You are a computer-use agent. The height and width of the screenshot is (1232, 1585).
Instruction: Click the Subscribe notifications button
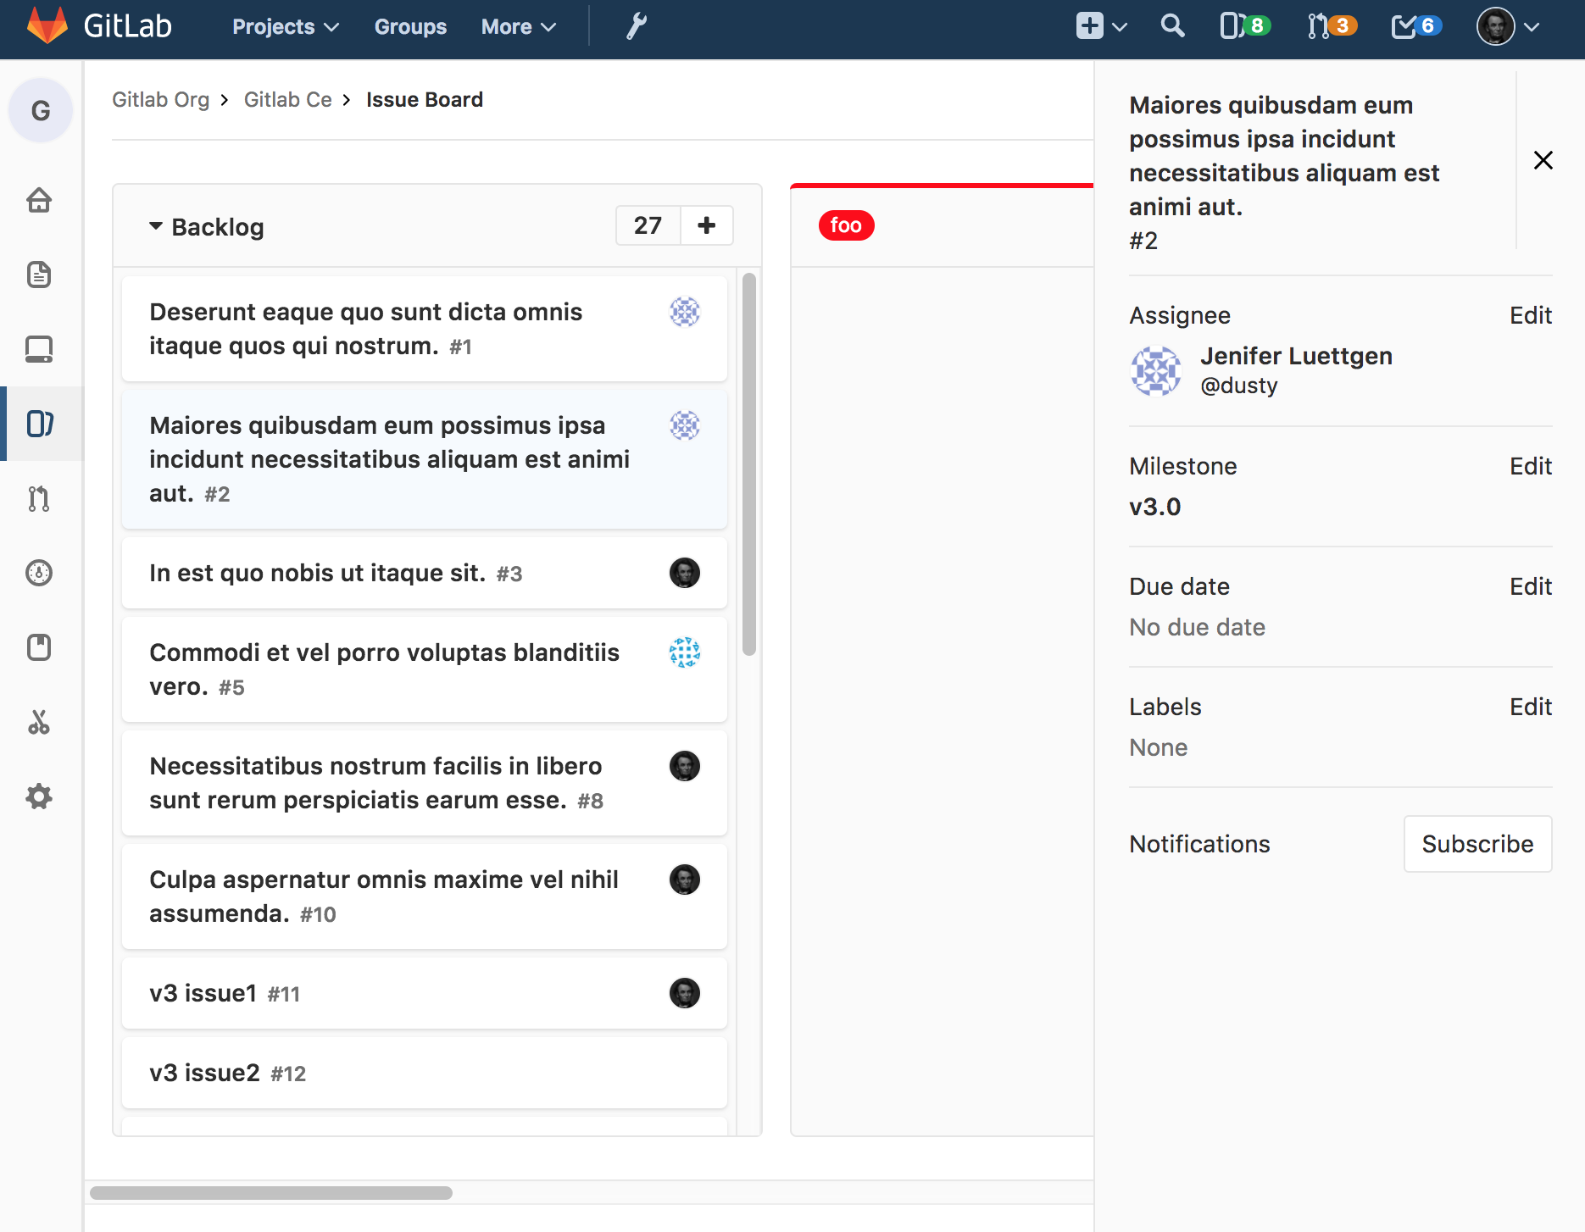[1477, 844]
